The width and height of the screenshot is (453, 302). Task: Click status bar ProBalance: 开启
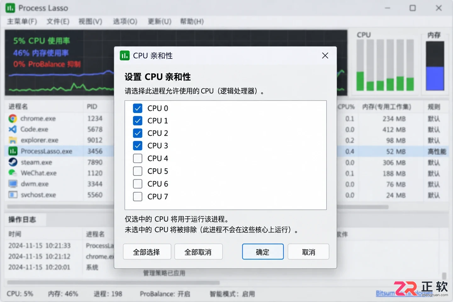tap(165, 294)
